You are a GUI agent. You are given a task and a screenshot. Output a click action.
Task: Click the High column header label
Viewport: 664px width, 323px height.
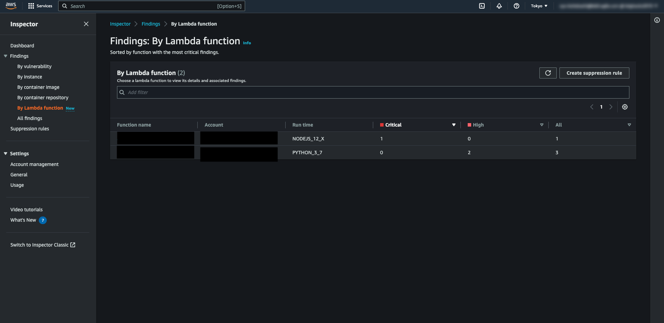click(x=478, y=125)
